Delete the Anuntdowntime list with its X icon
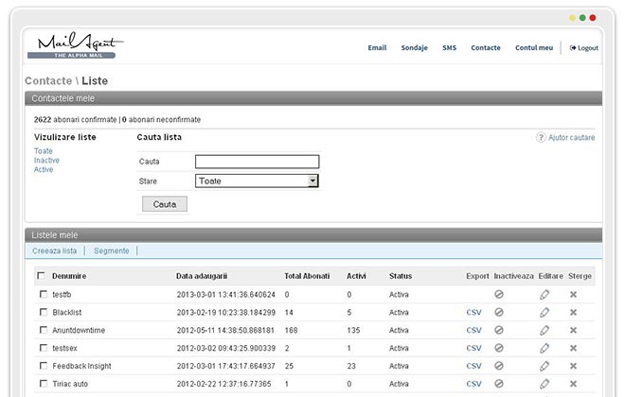 tap(573, 330)
